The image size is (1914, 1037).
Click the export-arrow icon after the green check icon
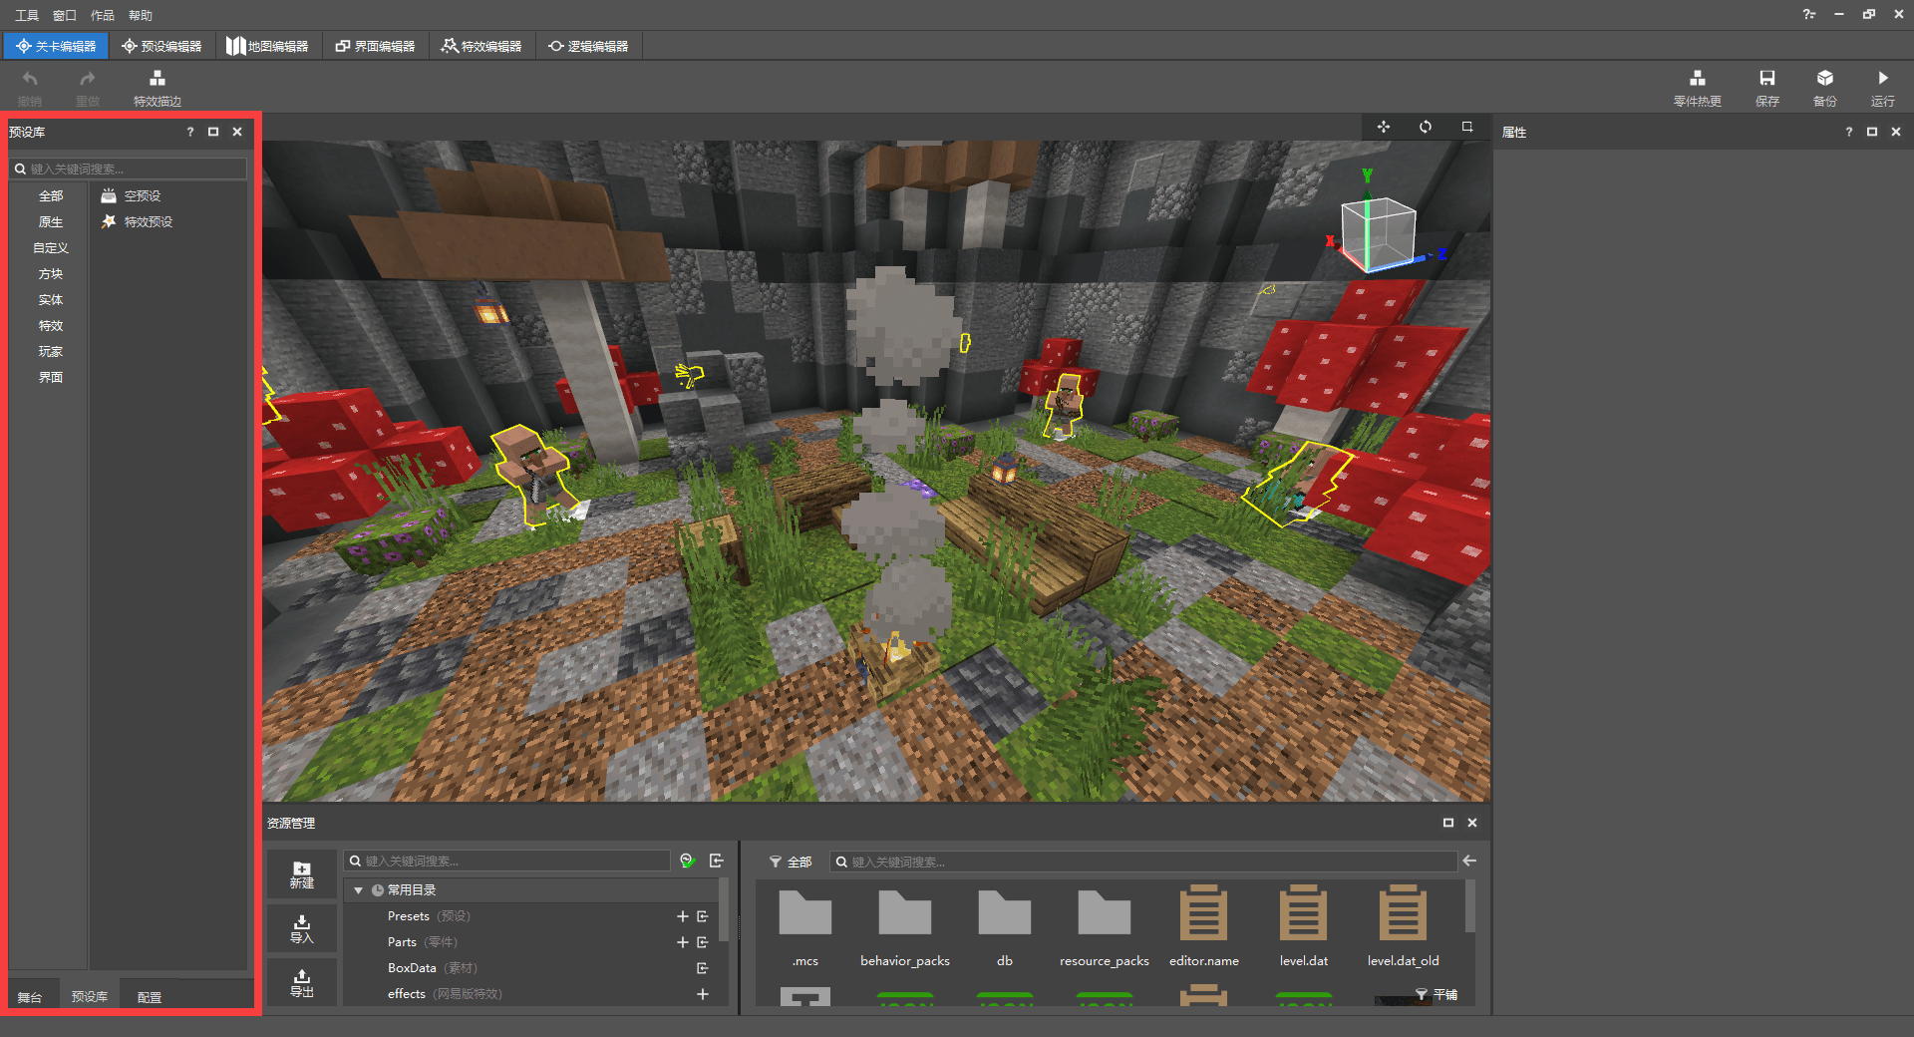716,861
